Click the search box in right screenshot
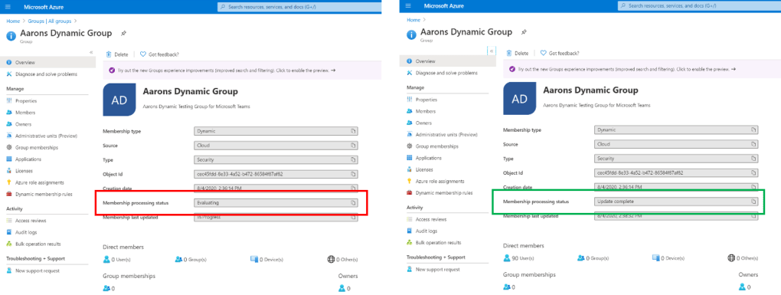Screen dimensions: 781x295 pos(699,6)
